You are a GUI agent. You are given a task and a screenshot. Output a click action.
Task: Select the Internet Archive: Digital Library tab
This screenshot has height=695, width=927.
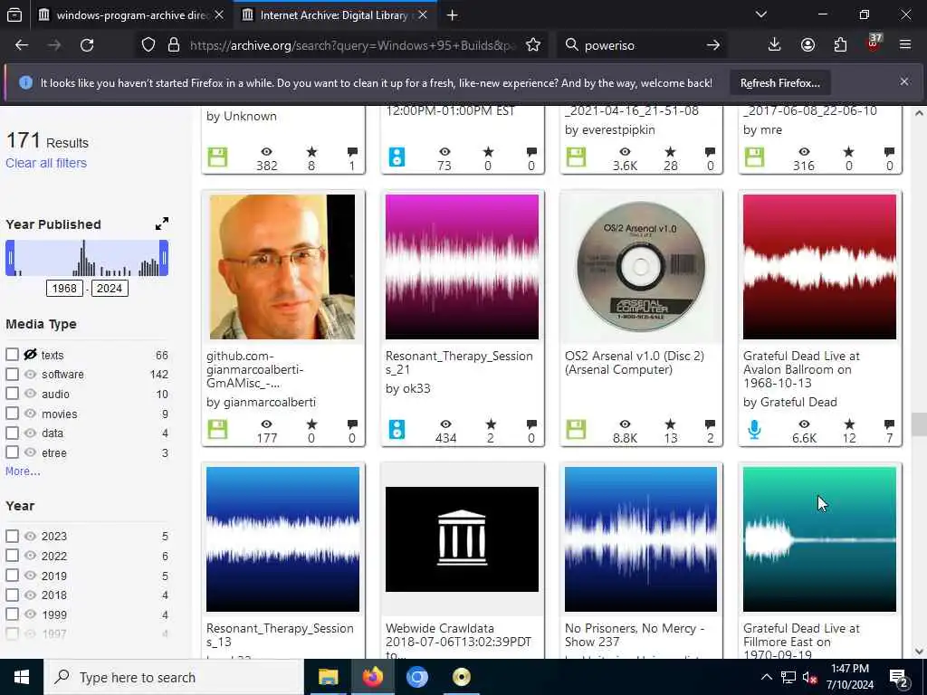click(335, 15)
